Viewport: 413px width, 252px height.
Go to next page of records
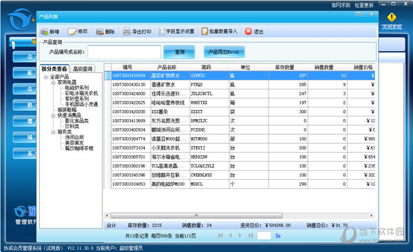(x=240, y=235)
